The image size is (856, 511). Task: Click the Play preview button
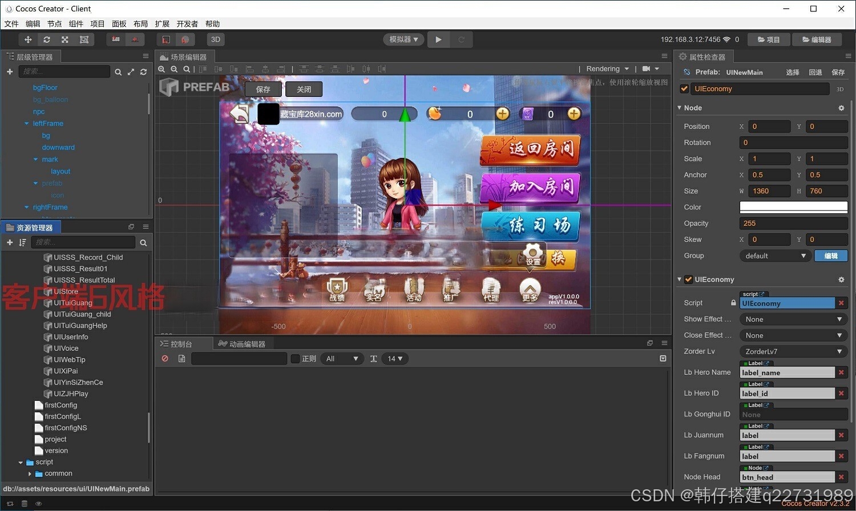point(438,39)
